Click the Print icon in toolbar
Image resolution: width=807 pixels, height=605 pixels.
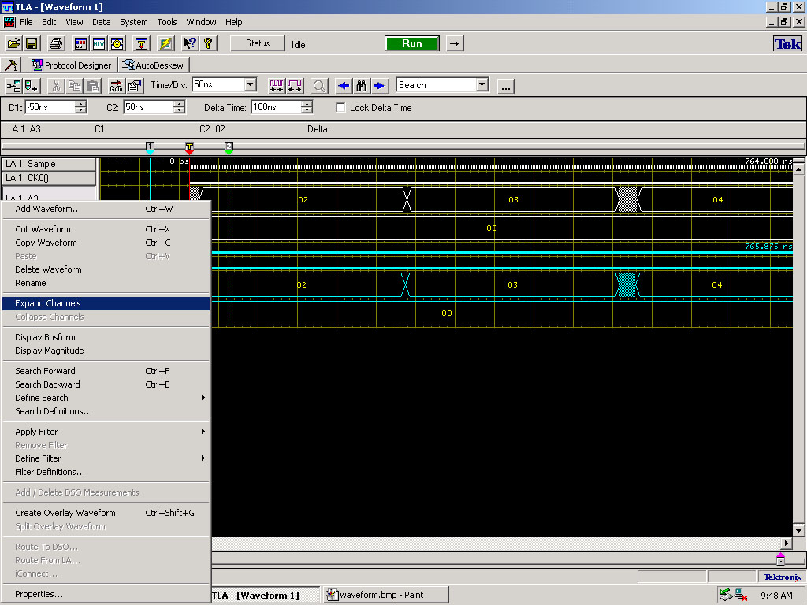56,44
